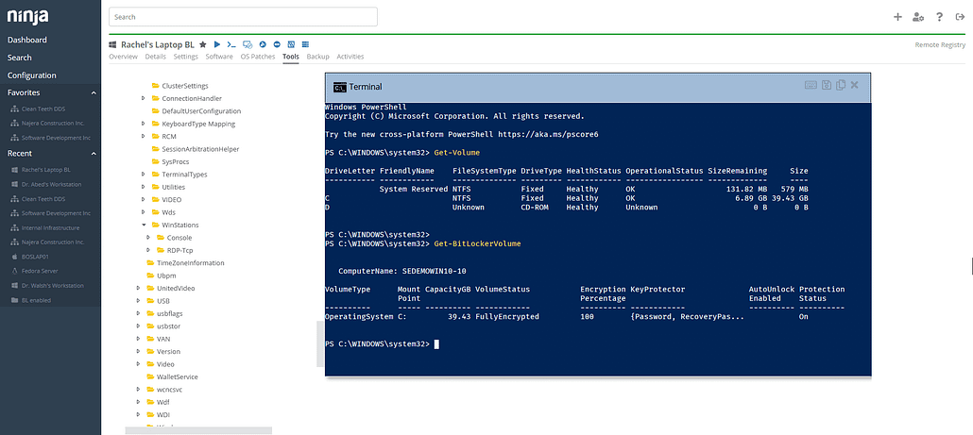The image size is (973, 435).
Task: Switch to the Overview tab
Action: click(123, 57)
